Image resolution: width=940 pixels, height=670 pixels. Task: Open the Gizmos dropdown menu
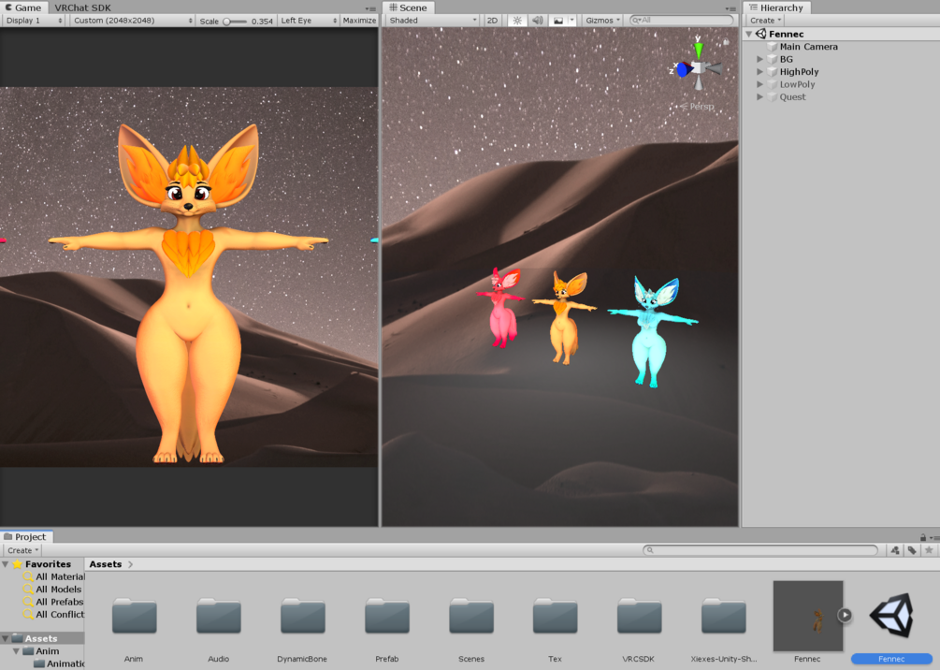pos(602,21)
